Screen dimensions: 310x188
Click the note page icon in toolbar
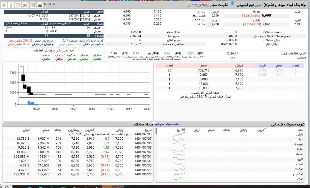[x=19, y=5]
